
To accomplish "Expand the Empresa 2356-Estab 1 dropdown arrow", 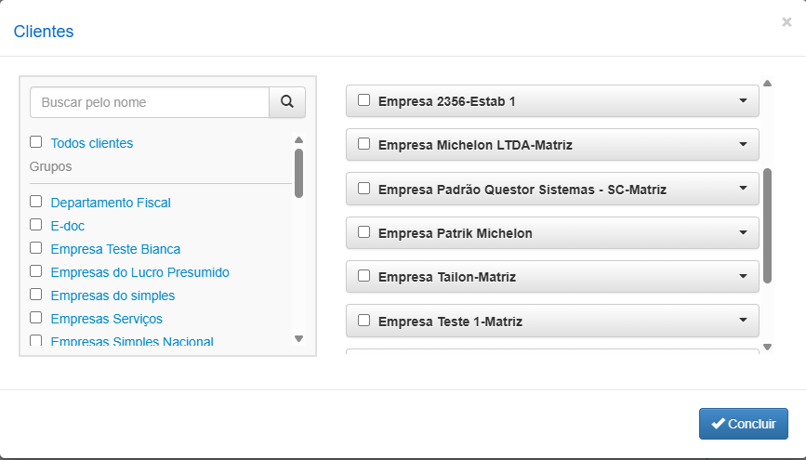I will click(743, 100).
